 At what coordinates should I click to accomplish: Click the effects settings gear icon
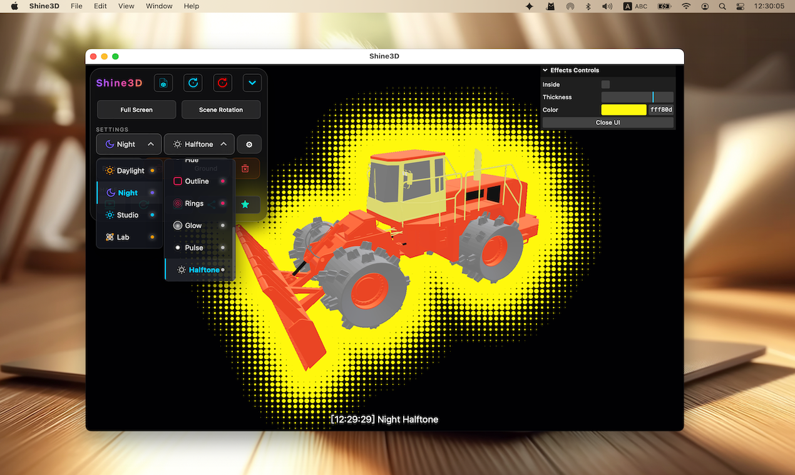coord(249,144)
